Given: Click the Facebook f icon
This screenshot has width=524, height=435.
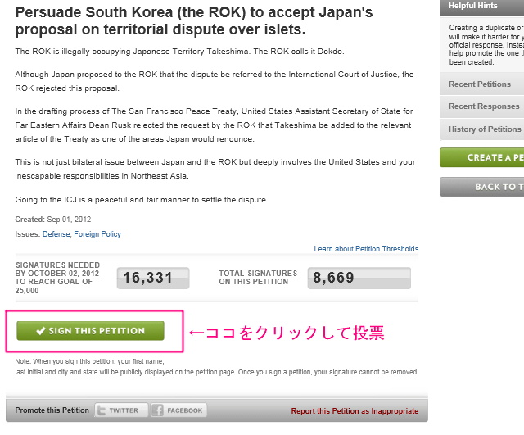Looking at the screenshot, I should [x=157, y=410].
